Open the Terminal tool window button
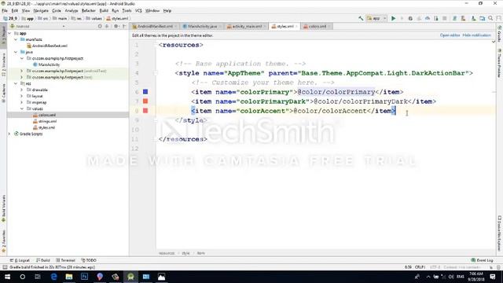 pyautogui.click(x=65, y=260)
